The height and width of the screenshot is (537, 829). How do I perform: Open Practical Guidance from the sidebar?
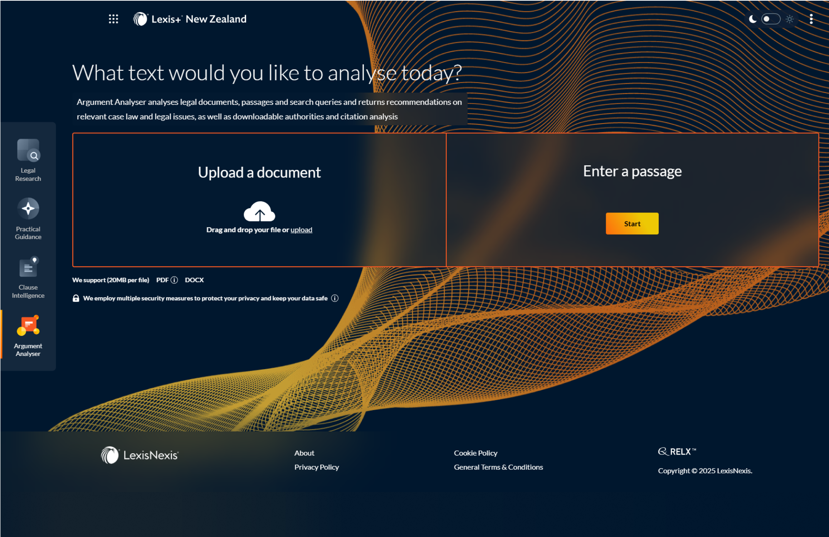(x=28, y=219)
